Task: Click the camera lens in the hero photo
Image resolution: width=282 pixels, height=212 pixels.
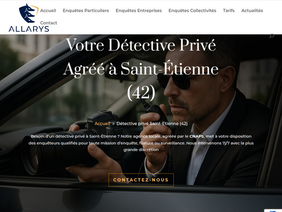Action: (32, 155)
